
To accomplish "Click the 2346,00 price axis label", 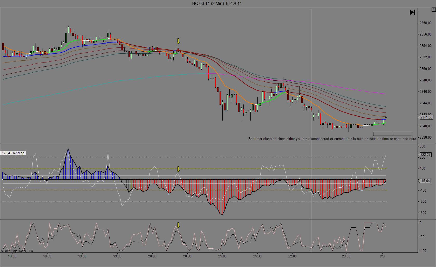I will 426,92.
